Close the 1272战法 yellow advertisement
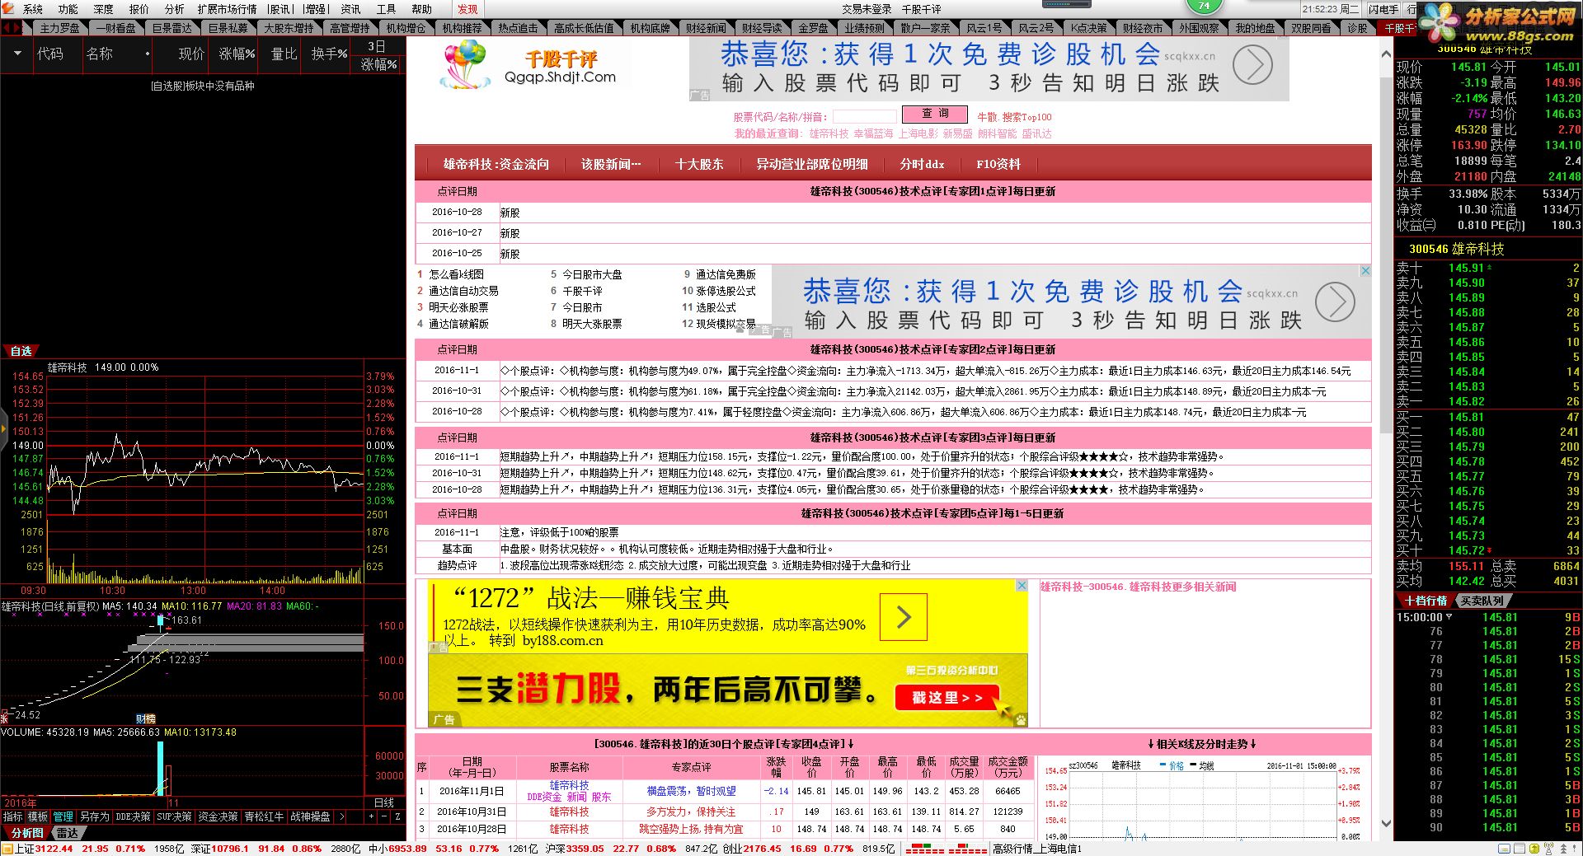1583x856 pixels. pos(1022,585)
